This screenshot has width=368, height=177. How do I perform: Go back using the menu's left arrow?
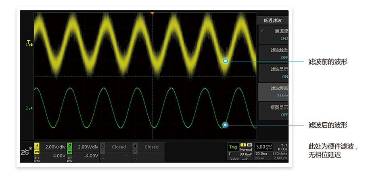262,31
